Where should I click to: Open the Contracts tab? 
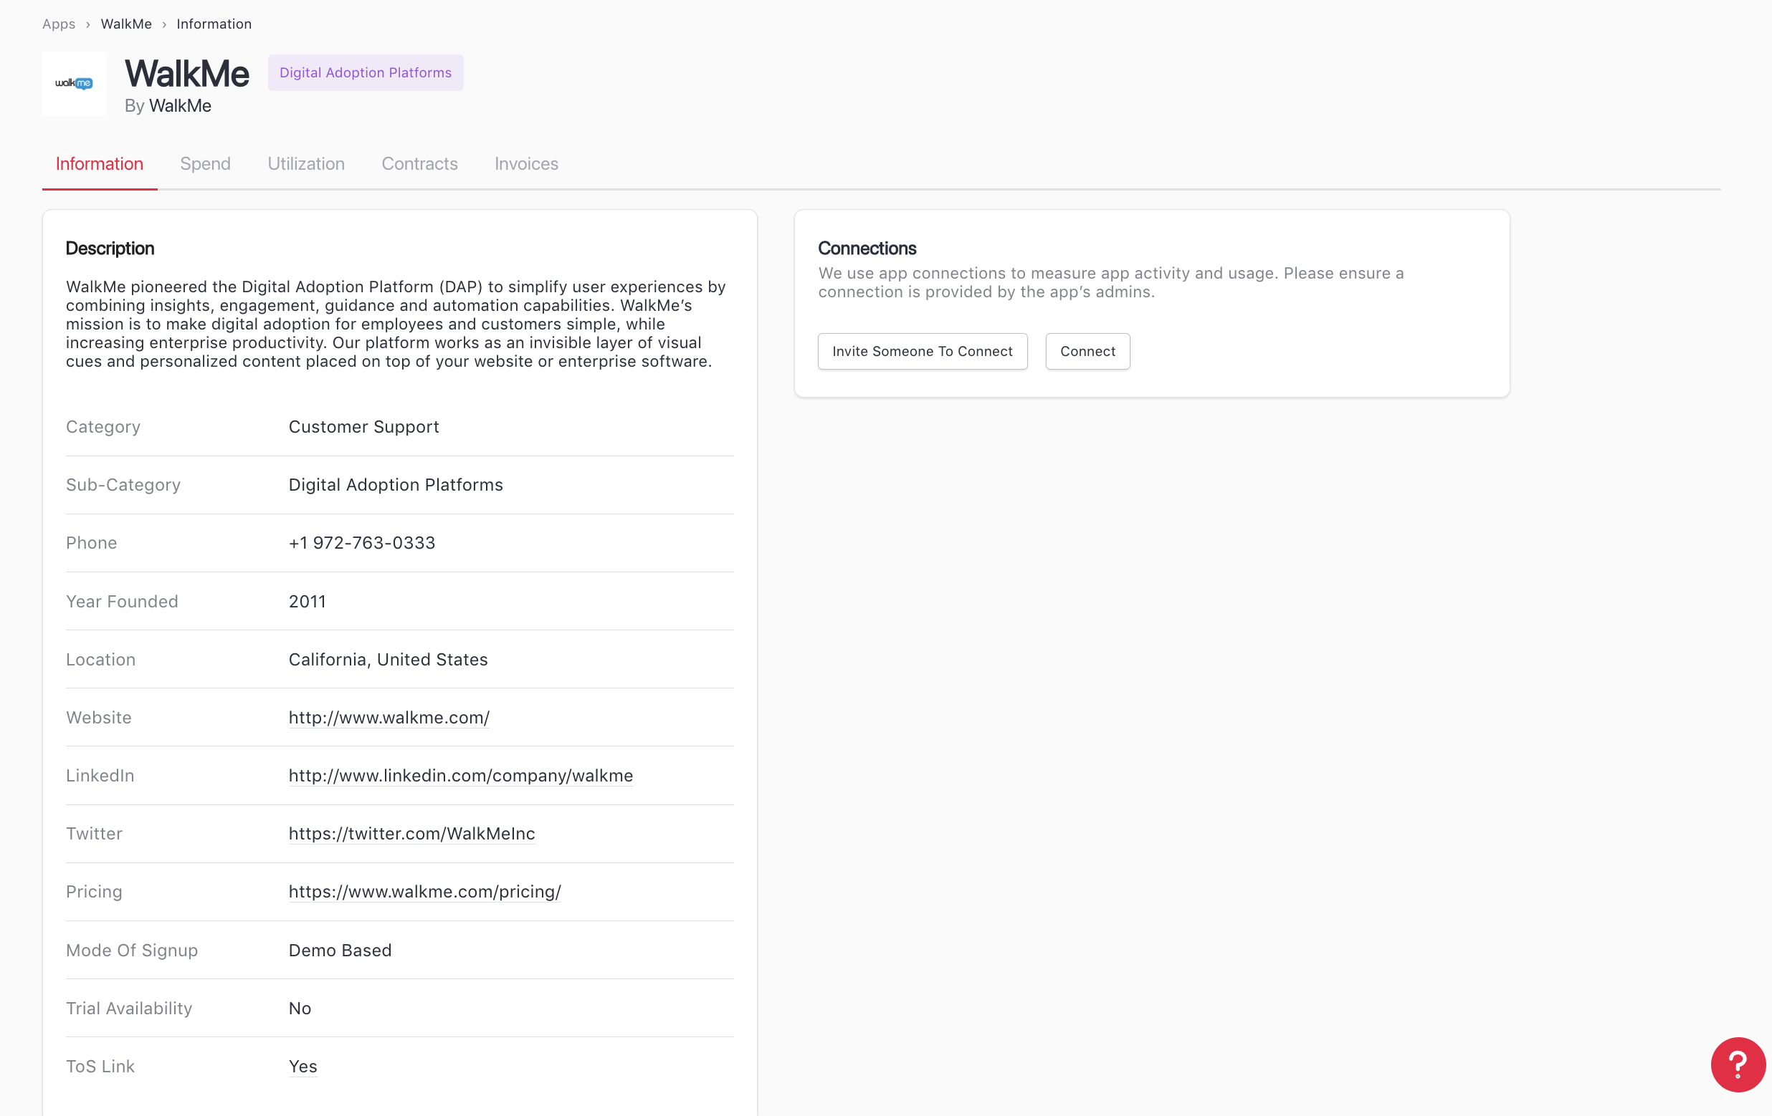coord(419,163)
